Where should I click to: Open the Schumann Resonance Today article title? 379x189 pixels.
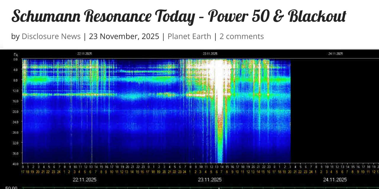click(x=179, y=16)
